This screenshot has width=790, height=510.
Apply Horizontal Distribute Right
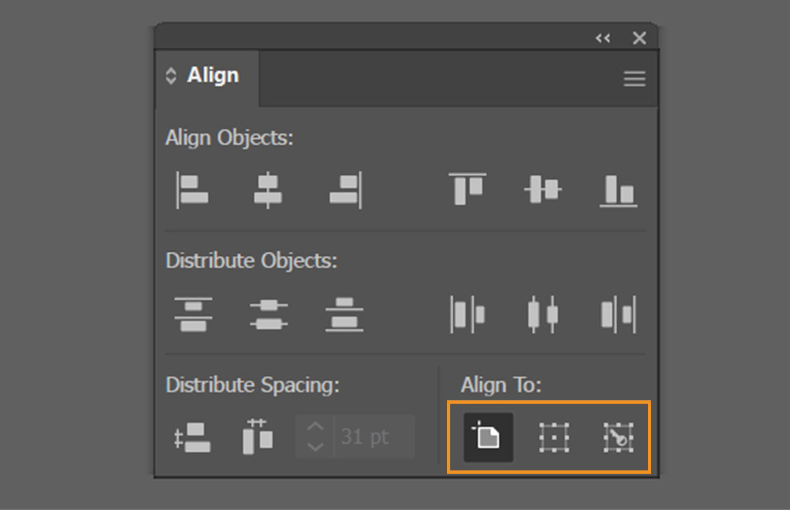[x=618, y=314]
